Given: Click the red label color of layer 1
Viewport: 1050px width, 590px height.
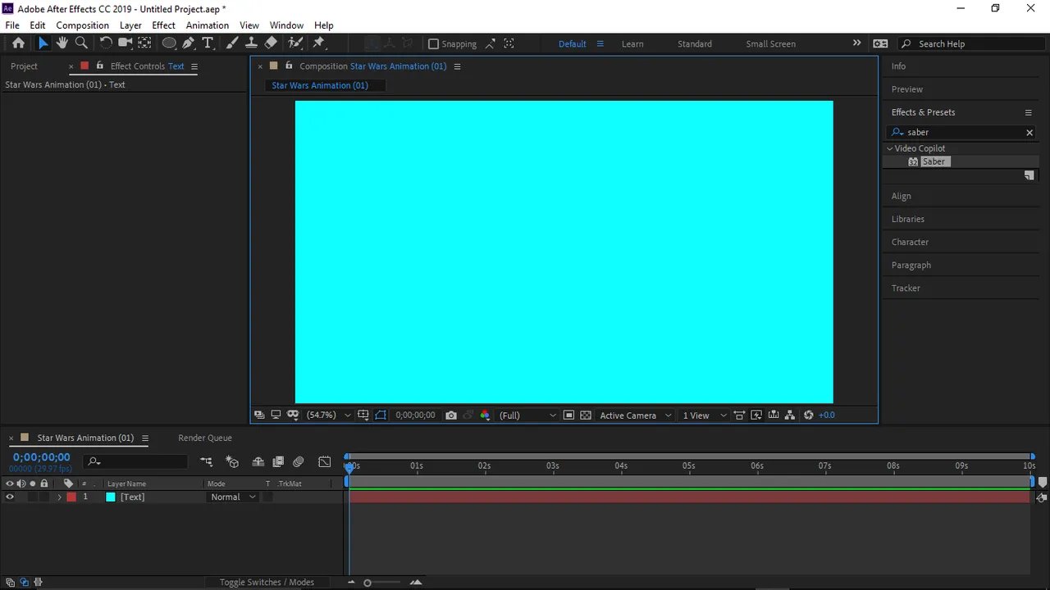Looking at the screenshot, I should [x=71, y=497].
